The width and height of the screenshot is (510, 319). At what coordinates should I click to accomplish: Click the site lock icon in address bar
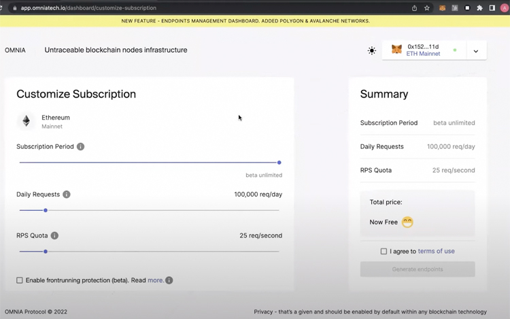coord(14,7)
